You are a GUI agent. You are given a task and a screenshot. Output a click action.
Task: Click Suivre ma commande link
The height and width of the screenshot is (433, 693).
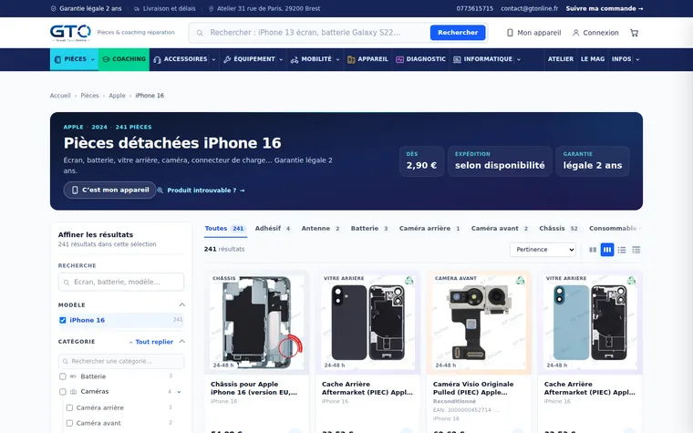(605, 8)
